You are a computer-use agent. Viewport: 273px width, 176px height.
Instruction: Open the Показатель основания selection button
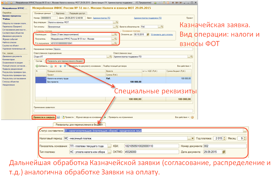pos(110,146)
